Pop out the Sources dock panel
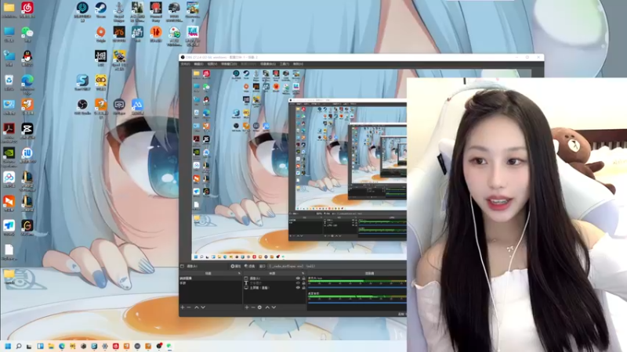Image resolution: width=627 pixels, height=352 pixels. tap(303, 273)
